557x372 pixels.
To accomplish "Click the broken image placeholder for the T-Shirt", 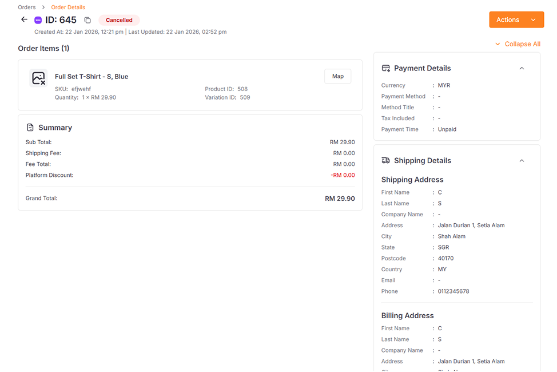I will pos(38,78).
